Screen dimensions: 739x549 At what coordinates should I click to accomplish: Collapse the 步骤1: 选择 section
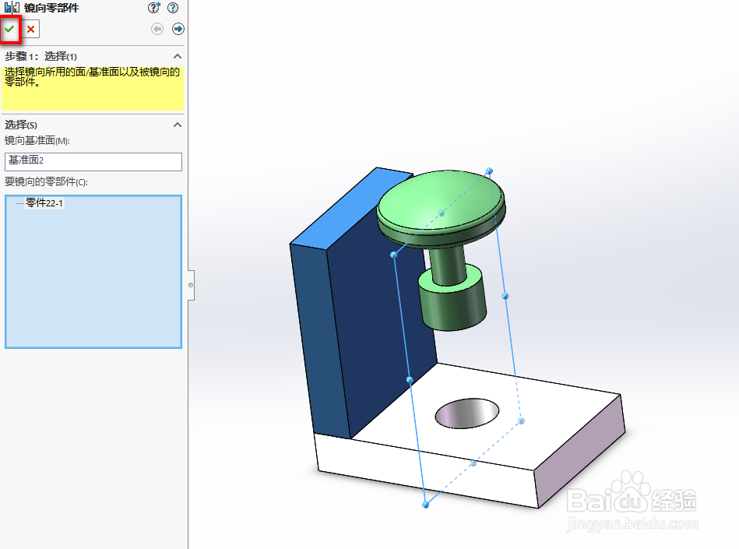pos(178,57)
